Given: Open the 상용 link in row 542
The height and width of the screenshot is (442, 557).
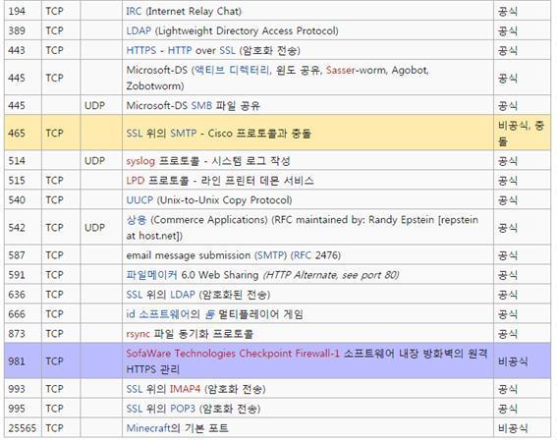Looking at the screenshot, I should tap(137, 220).
